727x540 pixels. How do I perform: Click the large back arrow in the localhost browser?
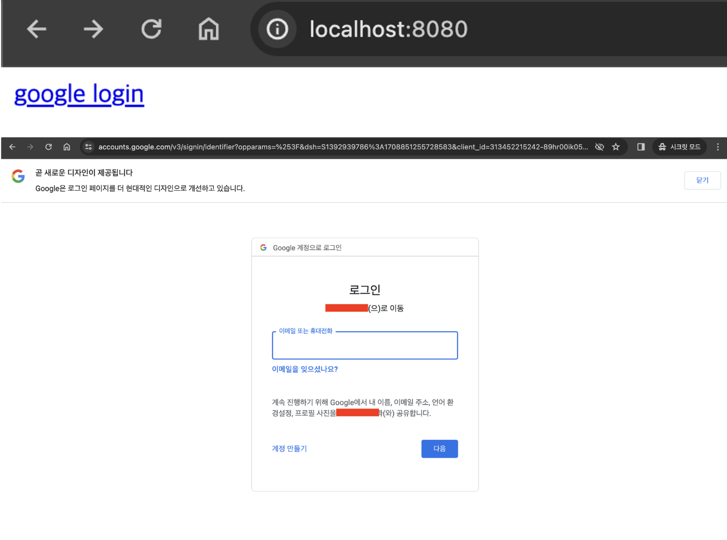point(37,29)
